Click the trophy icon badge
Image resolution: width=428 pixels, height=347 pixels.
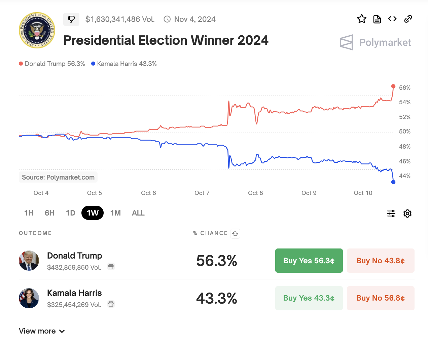coord(71,19)
